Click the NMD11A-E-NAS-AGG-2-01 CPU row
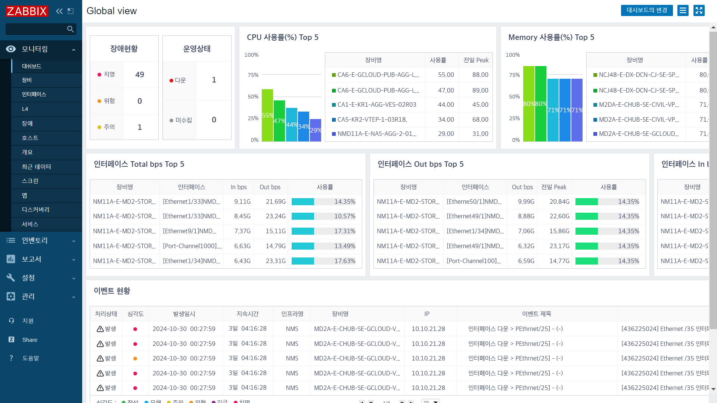 click(x=409, y=134)
